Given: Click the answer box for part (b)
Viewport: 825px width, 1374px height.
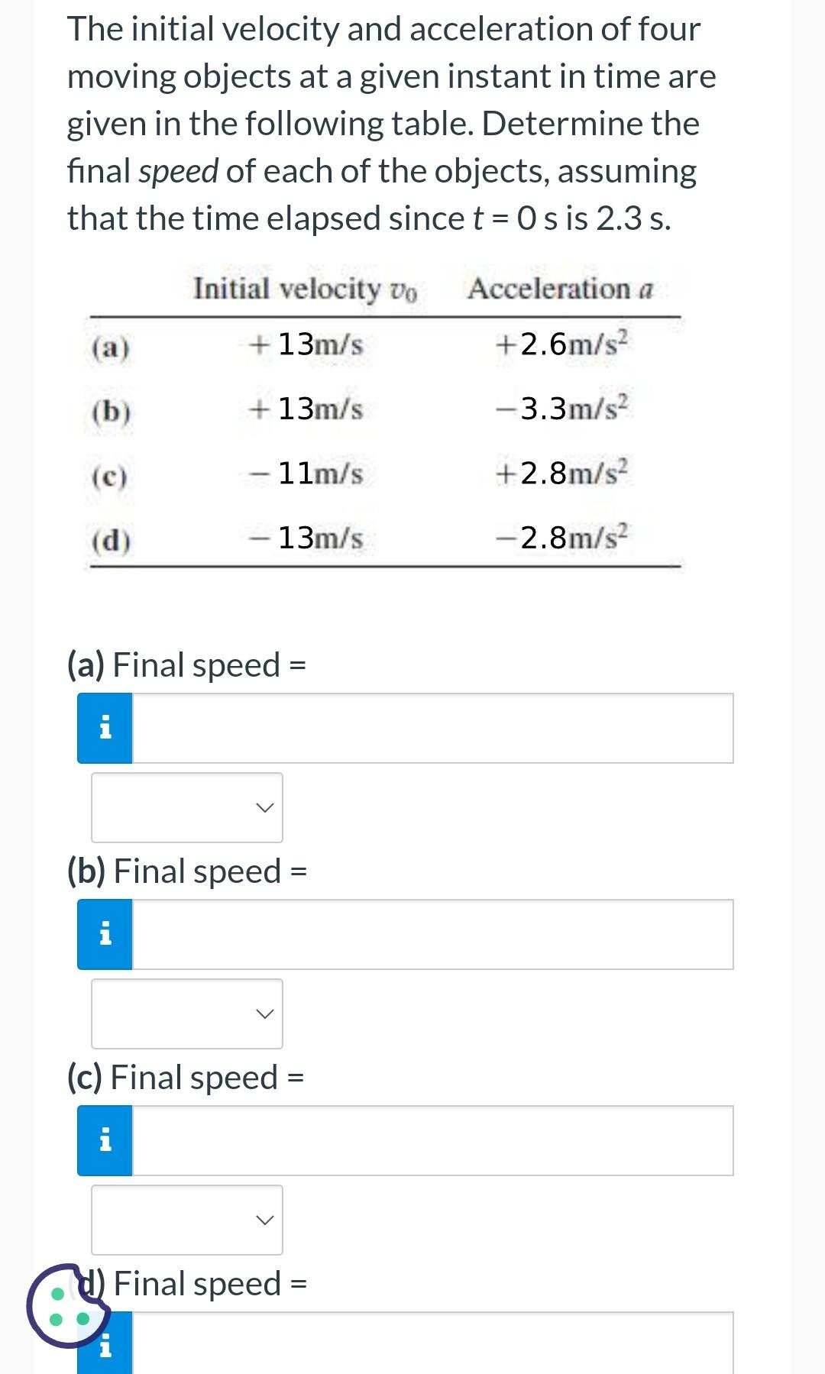Looking at the screenshot, I should click(435, 933).
